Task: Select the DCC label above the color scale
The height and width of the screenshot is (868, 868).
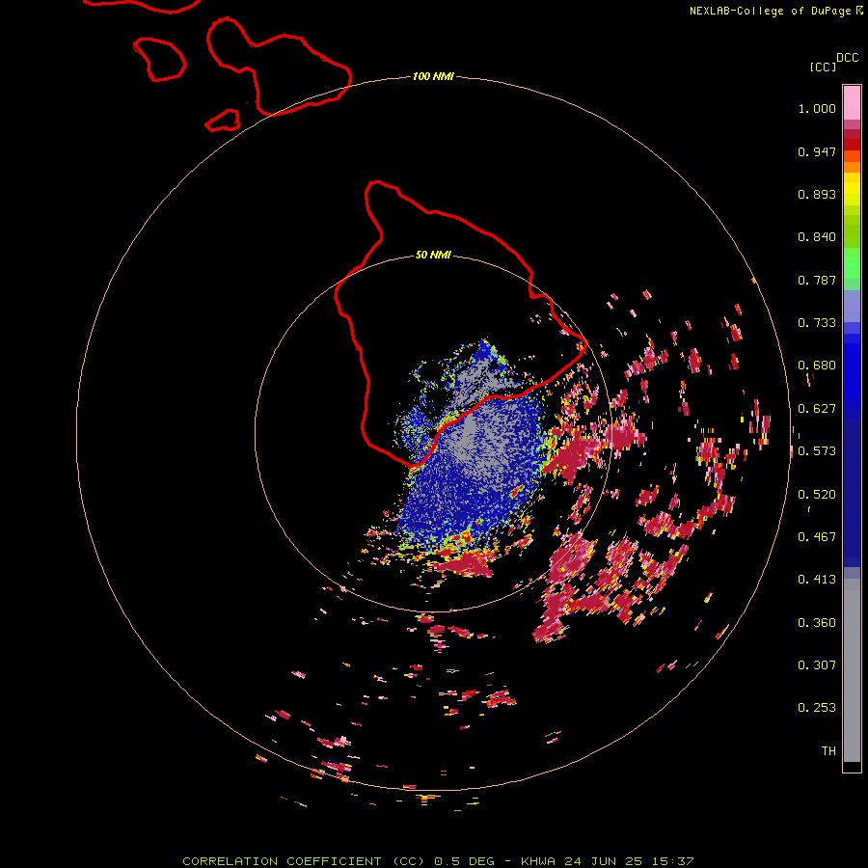Action: click(x=847, y=58)
